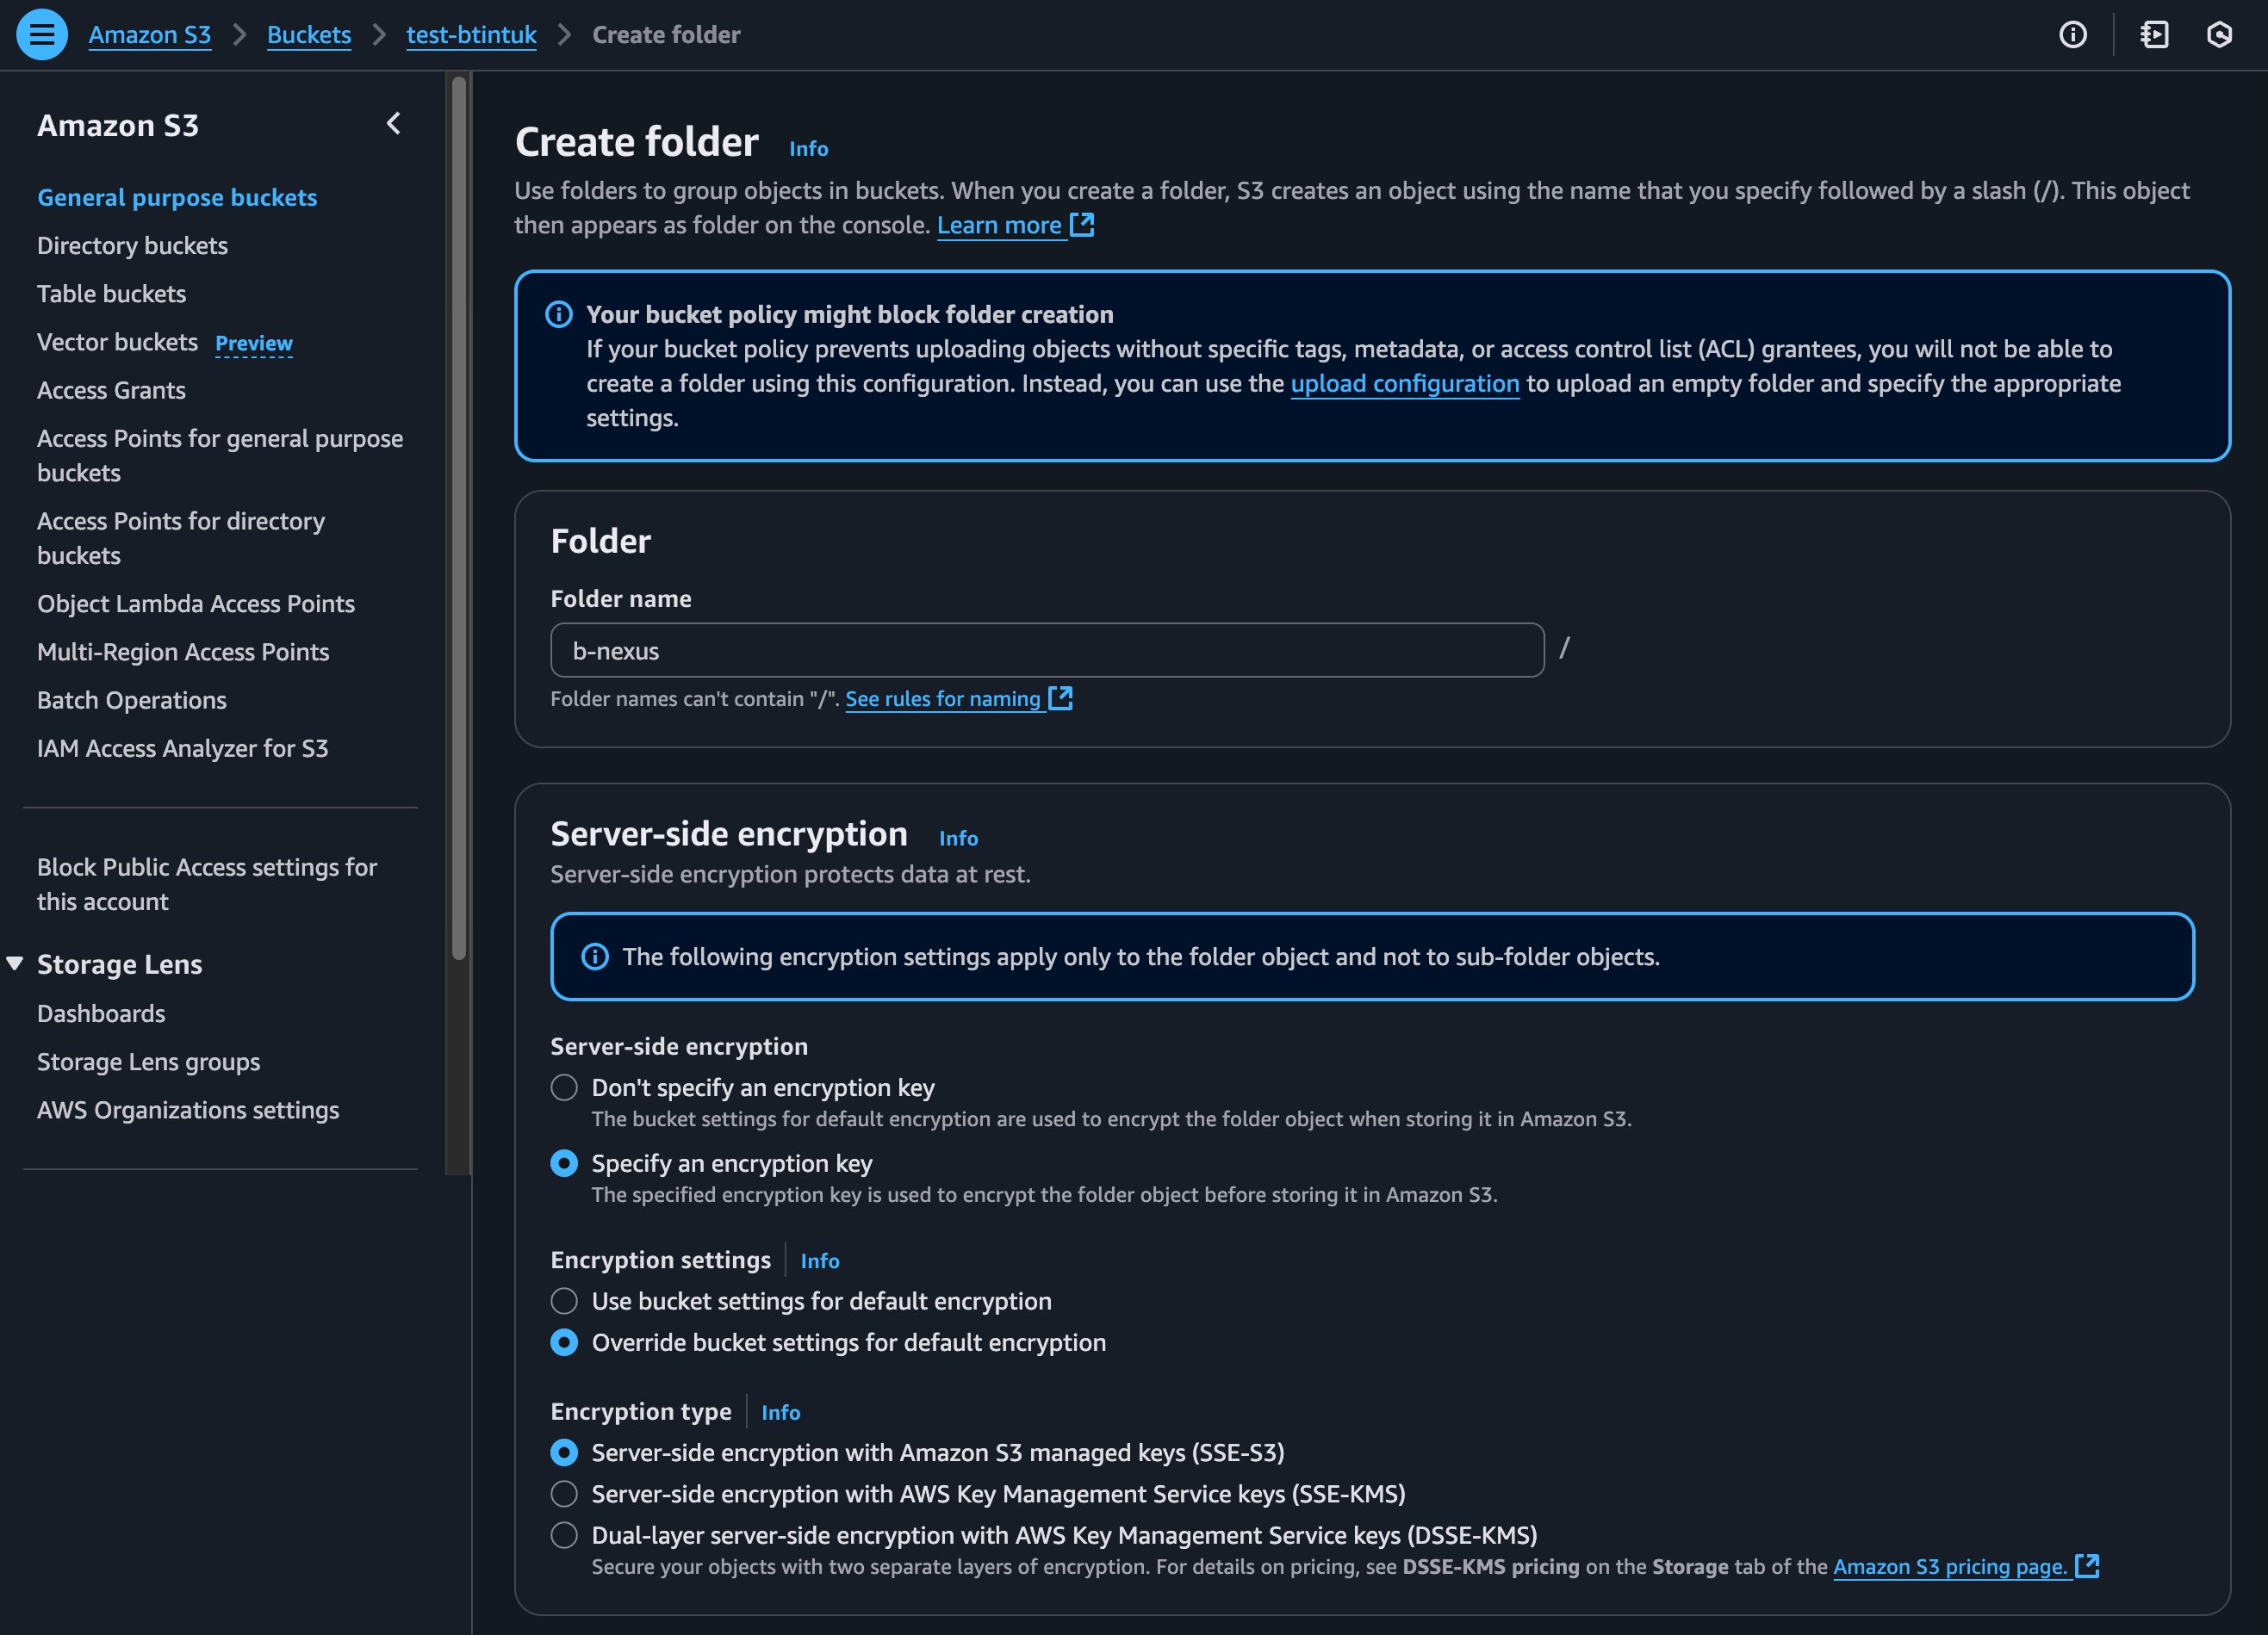The image size is (2268, 1635).
Task: Click the Folder name input field
Action: coord(1046,651)
